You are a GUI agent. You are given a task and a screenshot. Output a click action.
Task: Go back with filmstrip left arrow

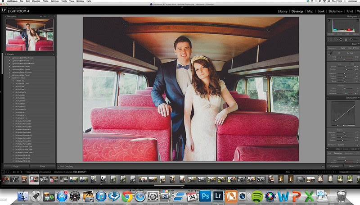click(18, 172)
